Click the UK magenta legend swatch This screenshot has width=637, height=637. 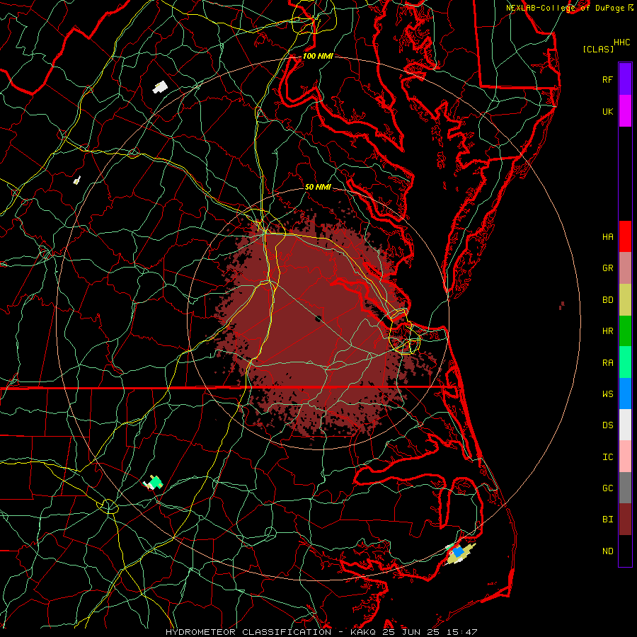(625, 111)
